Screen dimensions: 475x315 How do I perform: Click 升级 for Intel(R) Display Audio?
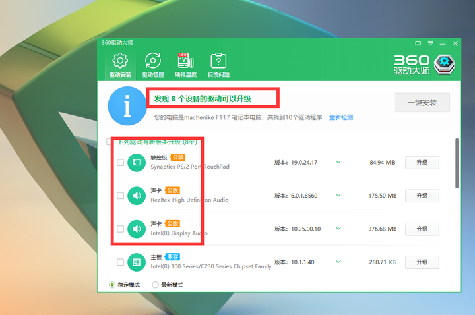422,229
